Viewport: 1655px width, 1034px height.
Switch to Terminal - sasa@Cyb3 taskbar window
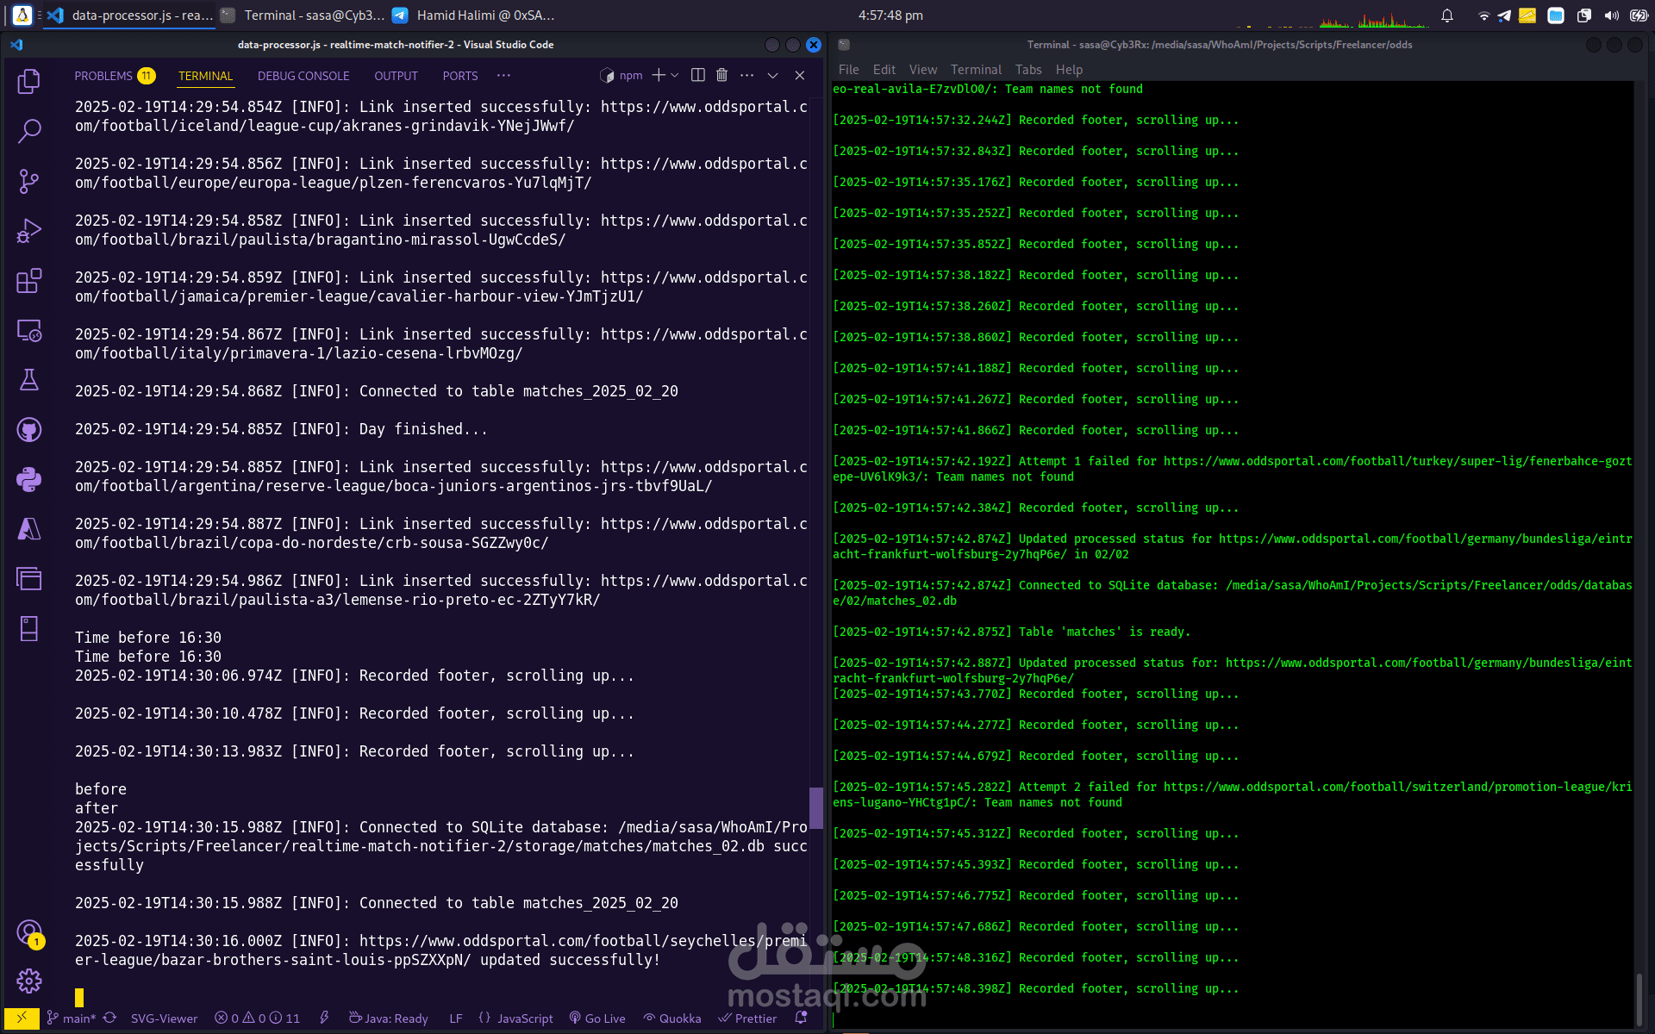coord(303,16)
